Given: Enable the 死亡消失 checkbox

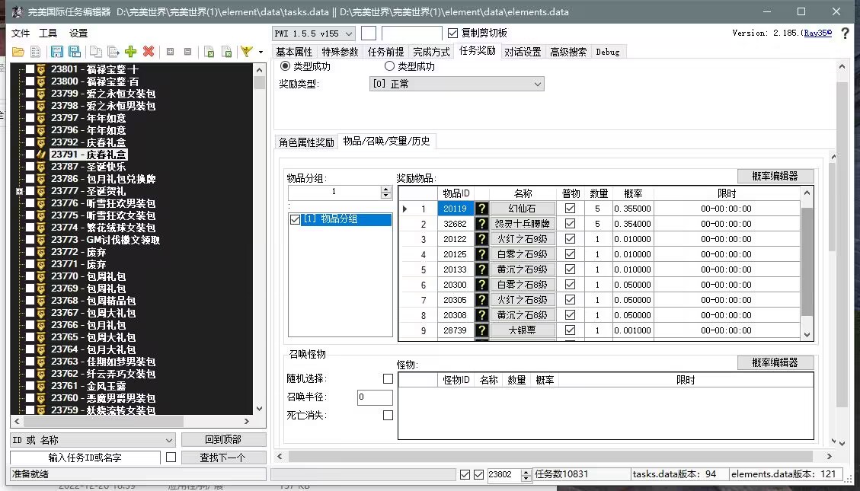Looking at the screenshot, I should coord(388,416).
